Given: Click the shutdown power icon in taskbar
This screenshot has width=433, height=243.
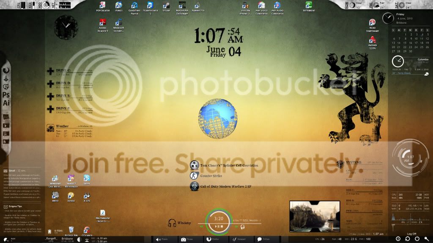Looking at the screenshot, I should [417, 239].
